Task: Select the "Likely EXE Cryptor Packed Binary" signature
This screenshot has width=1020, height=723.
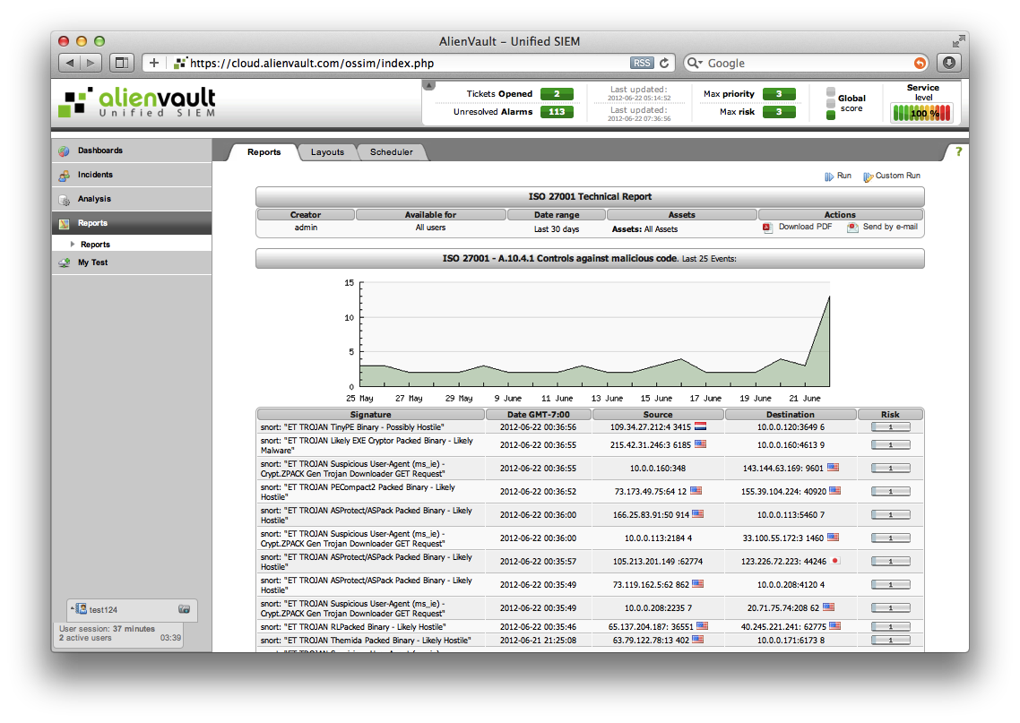Action: [x=367, y=445]
